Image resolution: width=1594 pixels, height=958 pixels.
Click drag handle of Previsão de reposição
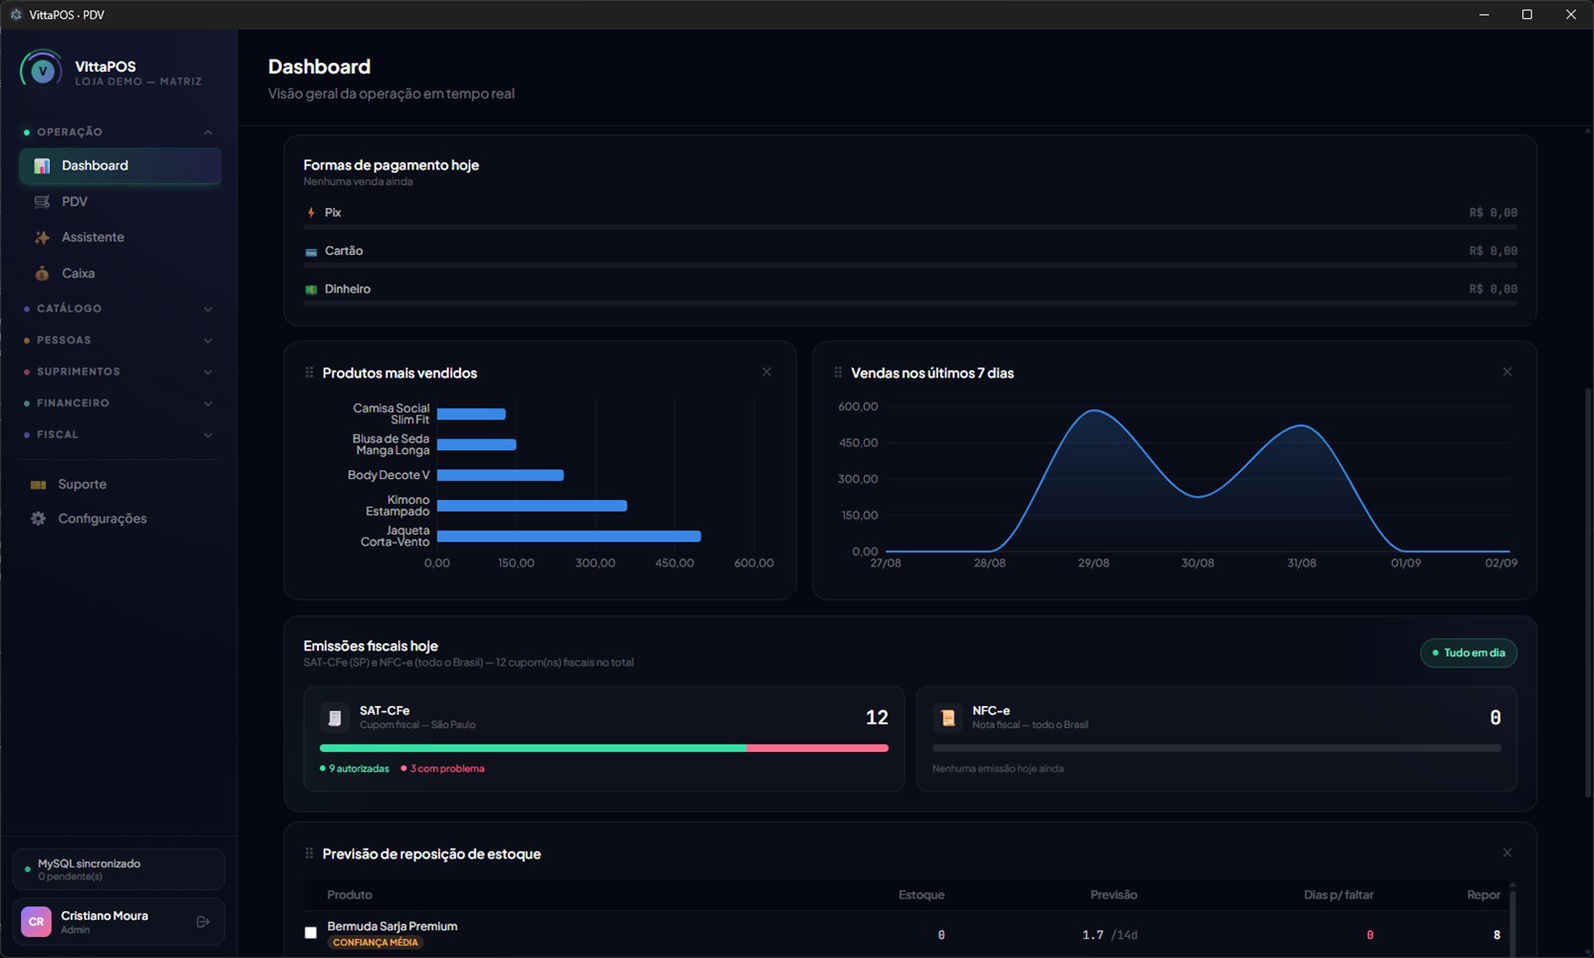coord(309,853)
